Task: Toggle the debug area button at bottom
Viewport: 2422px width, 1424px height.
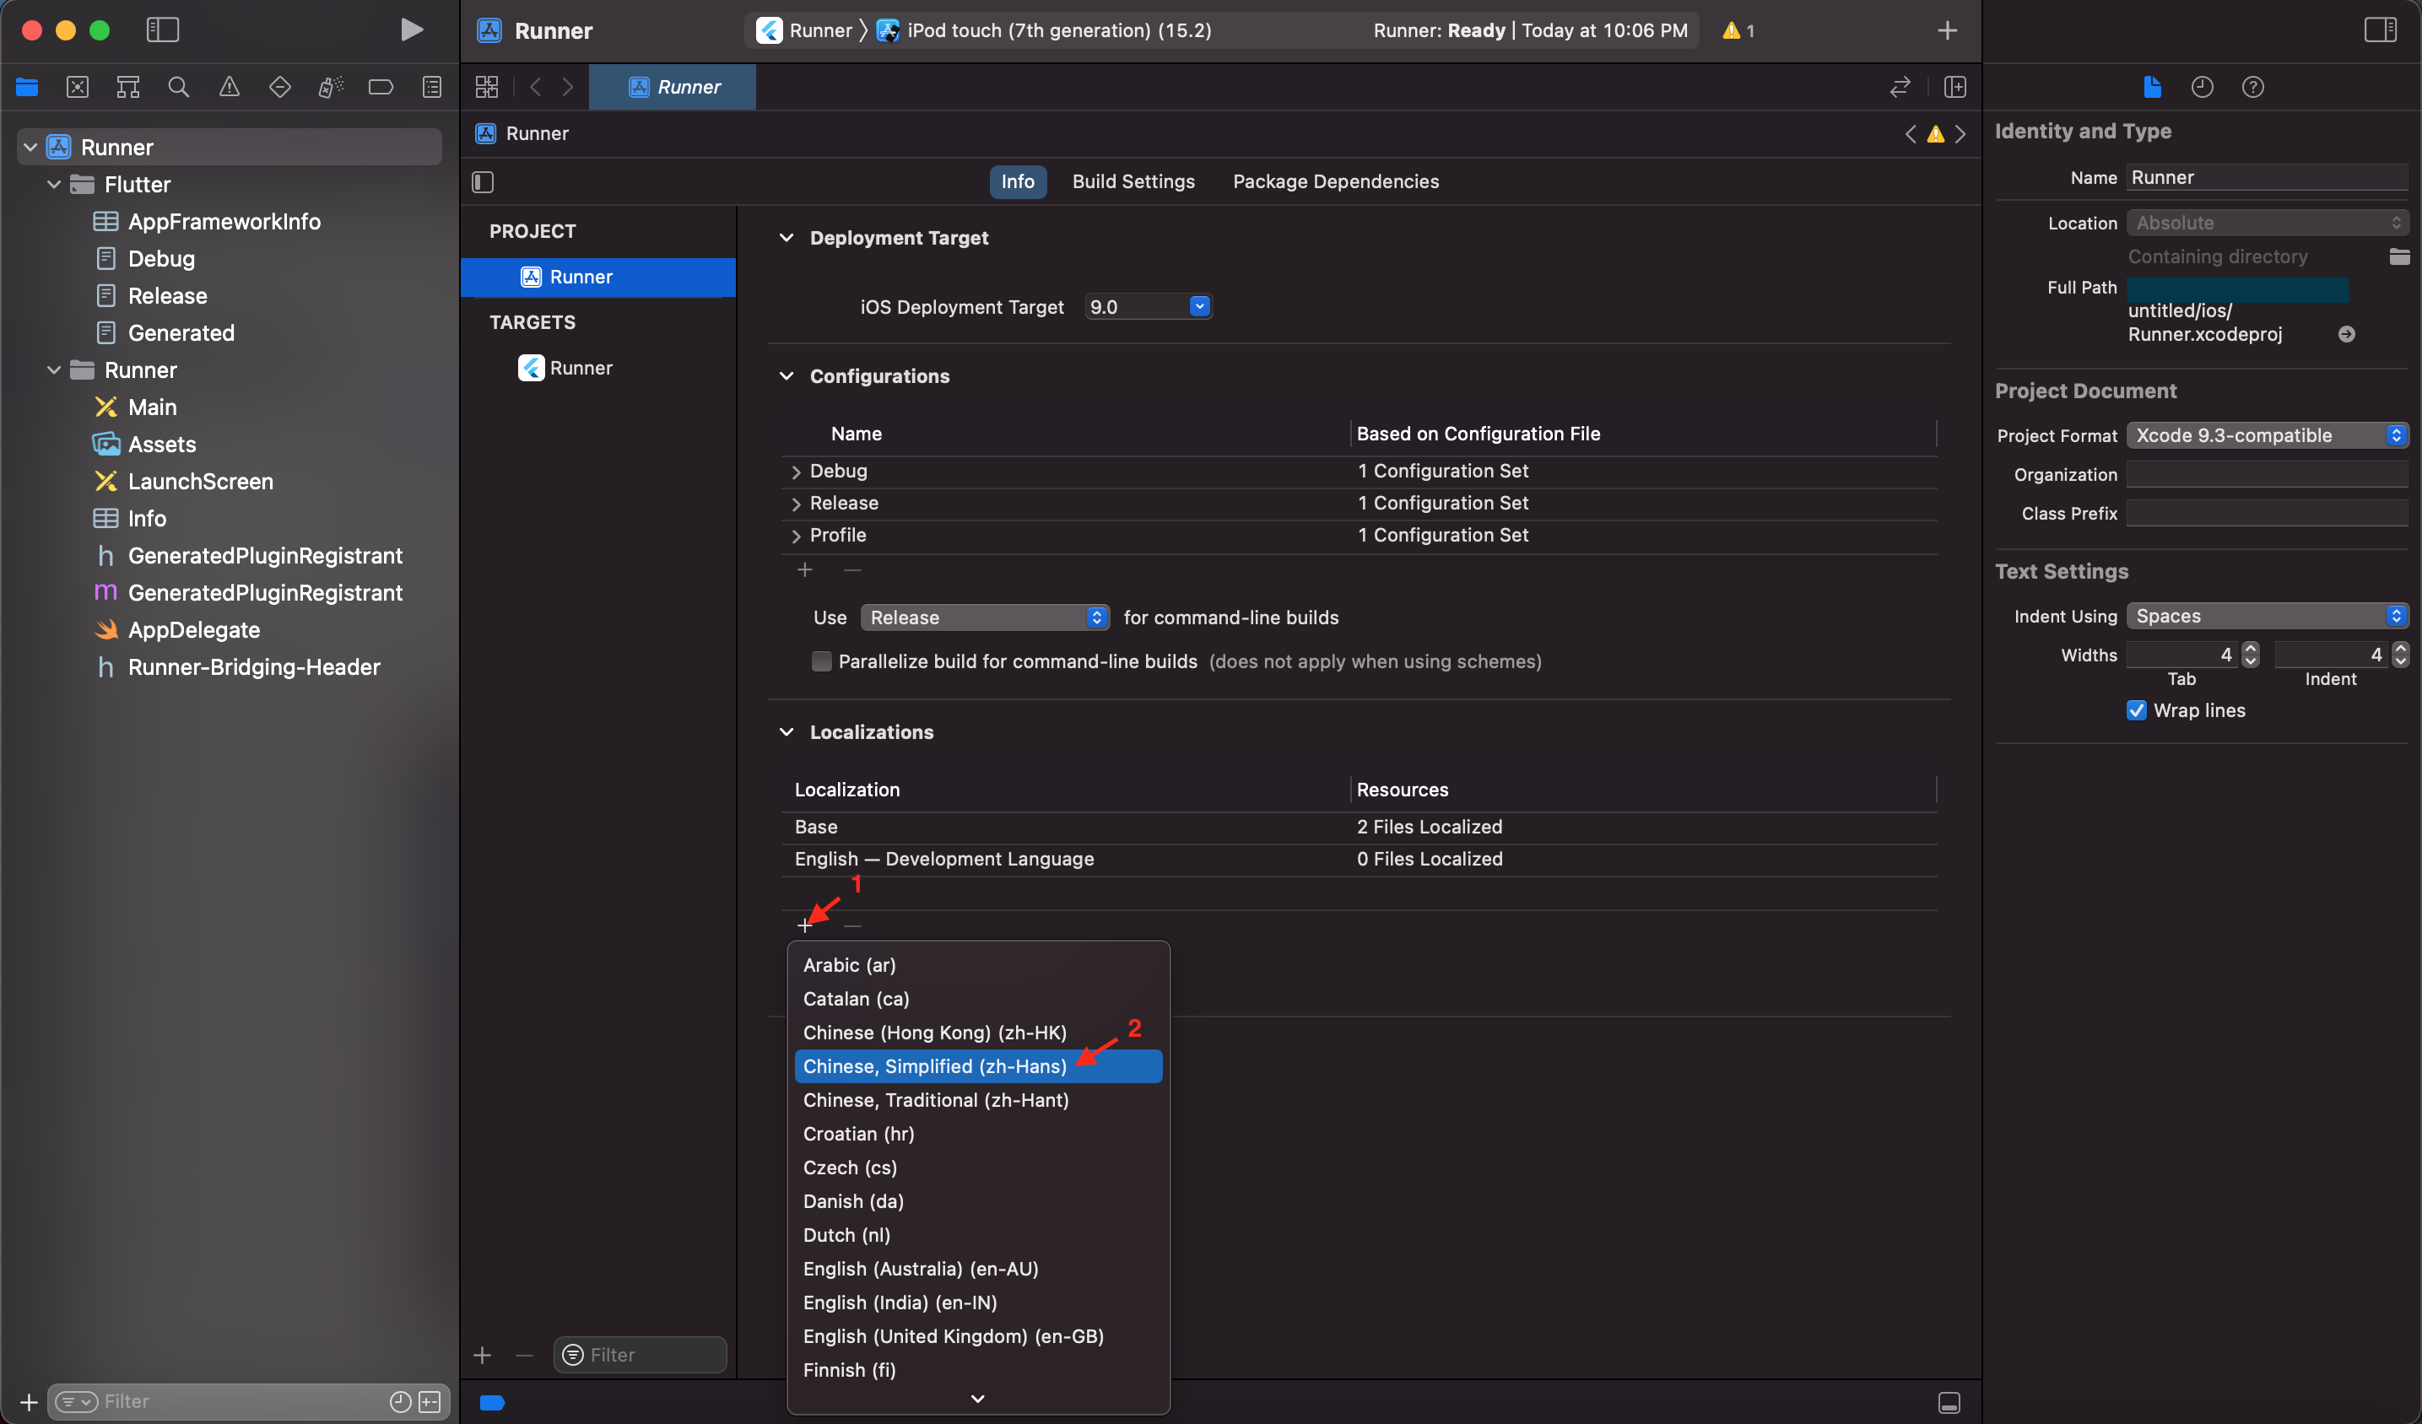Action: 1949,1403
